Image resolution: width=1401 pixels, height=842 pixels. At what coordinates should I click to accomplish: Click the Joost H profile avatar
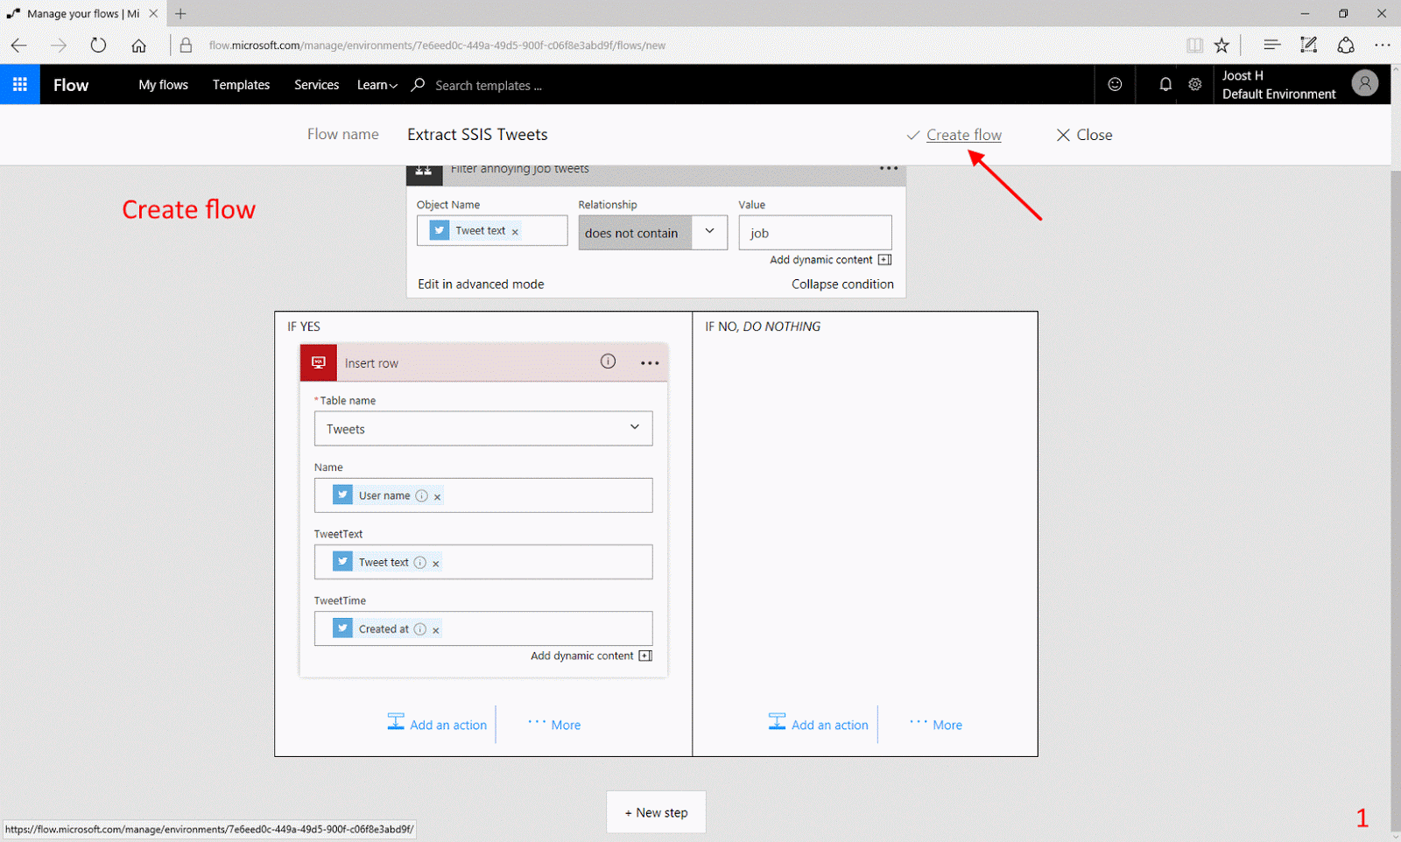(x=1364, y=84)
